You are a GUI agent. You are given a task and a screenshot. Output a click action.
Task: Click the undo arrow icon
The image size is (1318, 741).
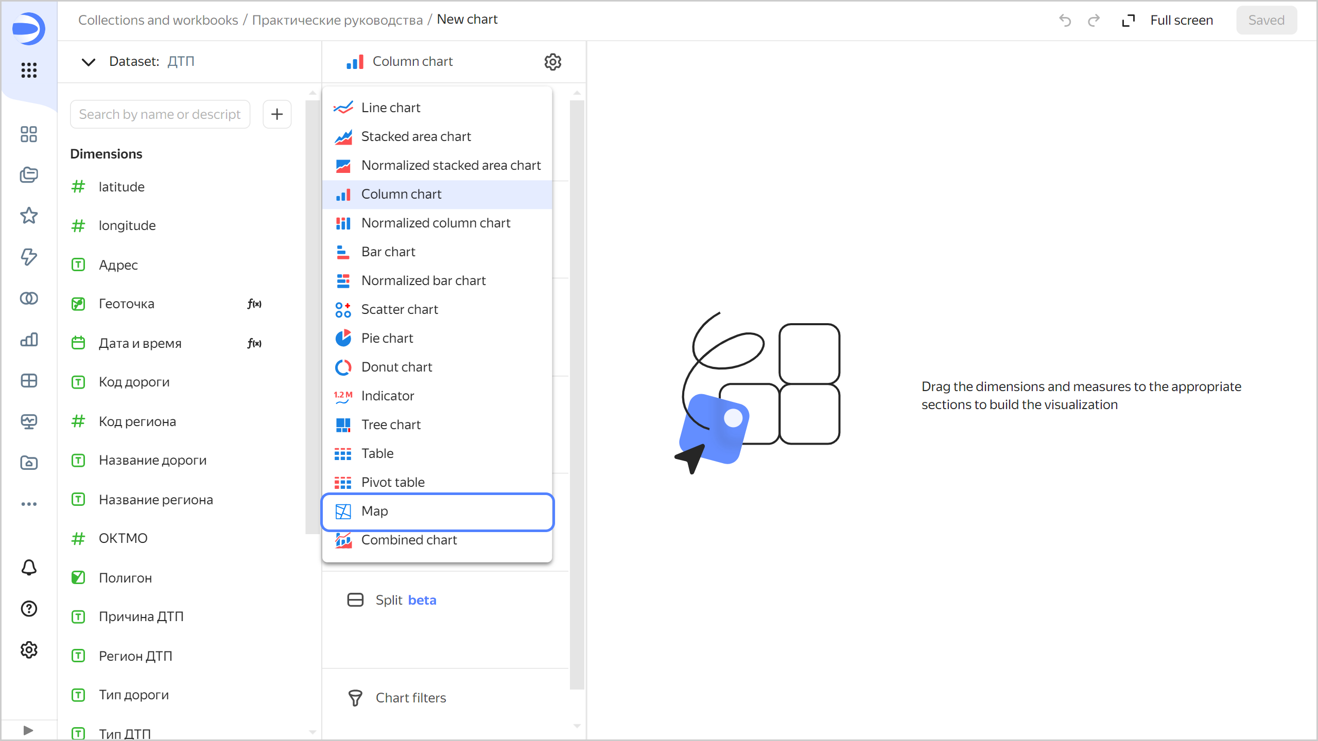click(x=1065, y=20)
